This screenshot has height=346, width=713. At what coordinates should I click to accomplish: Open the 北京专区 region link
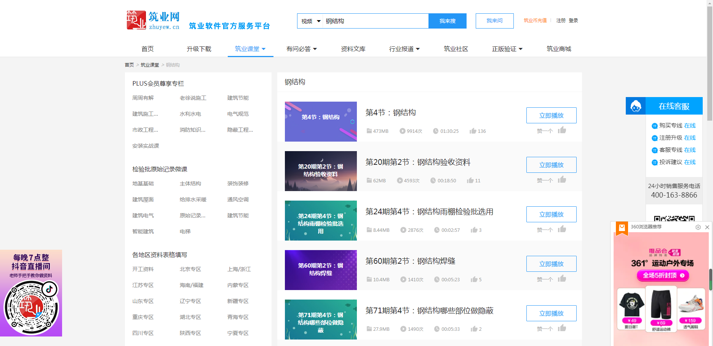point(190,269)
